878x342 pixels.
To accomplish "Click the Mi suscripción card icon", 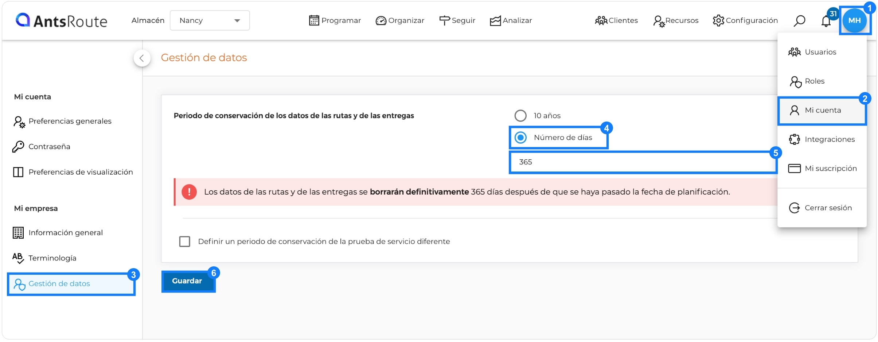I will 794,168.
